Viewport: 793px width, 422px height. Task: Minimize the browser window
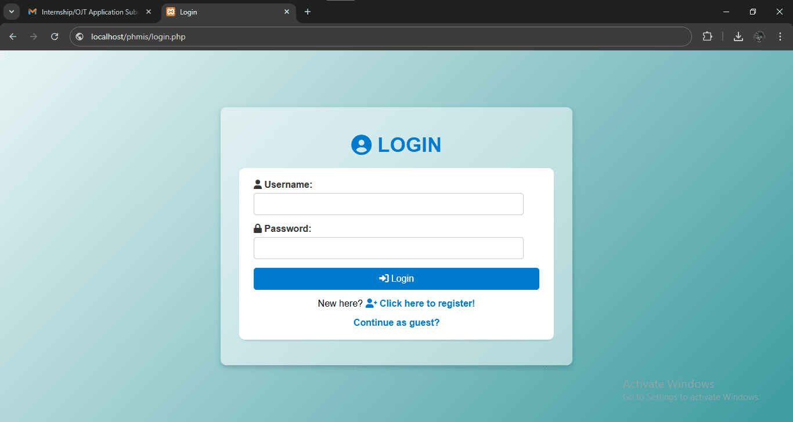click(x=726, y=12)
